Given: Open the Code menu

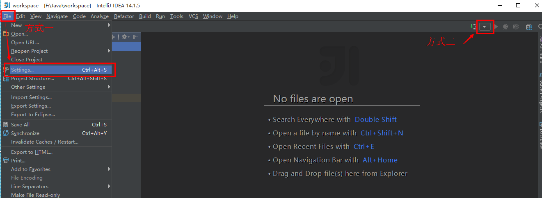Looking at the screenshot, I should click(x=79, y=16).
